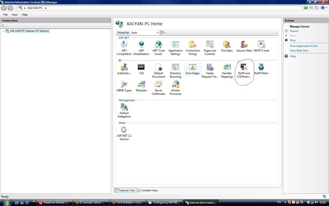
Task: Open .NET Trust Levels
Action: (x=158, y=48)
